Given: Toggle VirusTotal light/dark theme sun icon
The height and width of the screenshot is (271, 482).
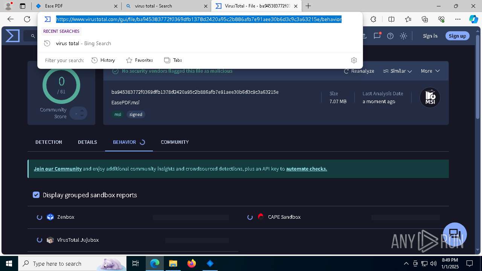Looking at the screenshot, I should tap(403, 36).
